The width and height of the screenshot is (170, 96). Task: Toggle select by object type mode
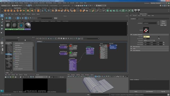pyautogui.click(x=29, y=5)
